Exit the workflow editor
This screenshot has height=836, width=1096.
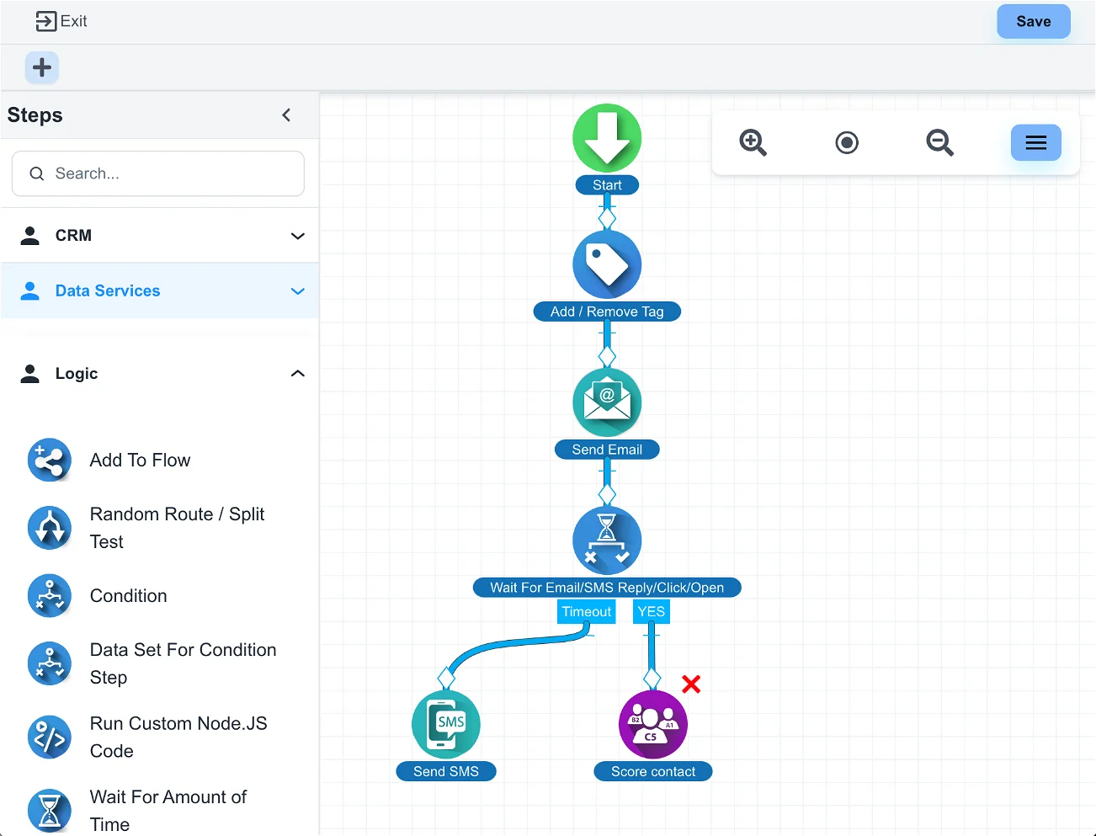(61, 22)
